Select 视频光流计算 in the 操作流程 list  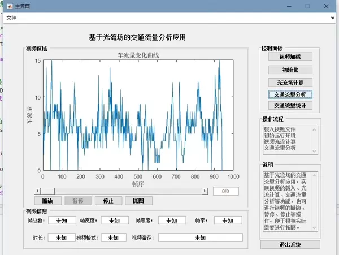click(279, 141)
